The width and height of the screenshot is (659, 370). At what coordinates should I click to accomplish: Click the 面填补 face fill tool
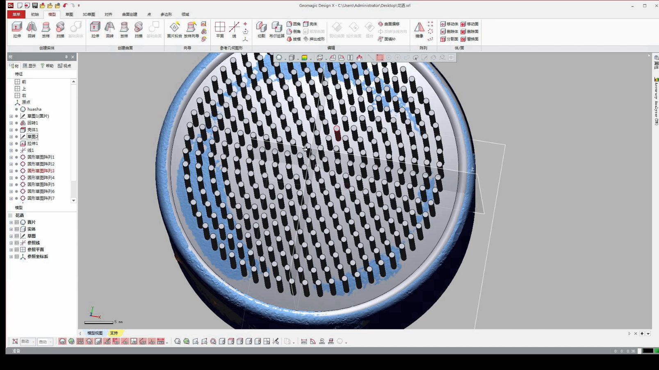click(387, 39)
